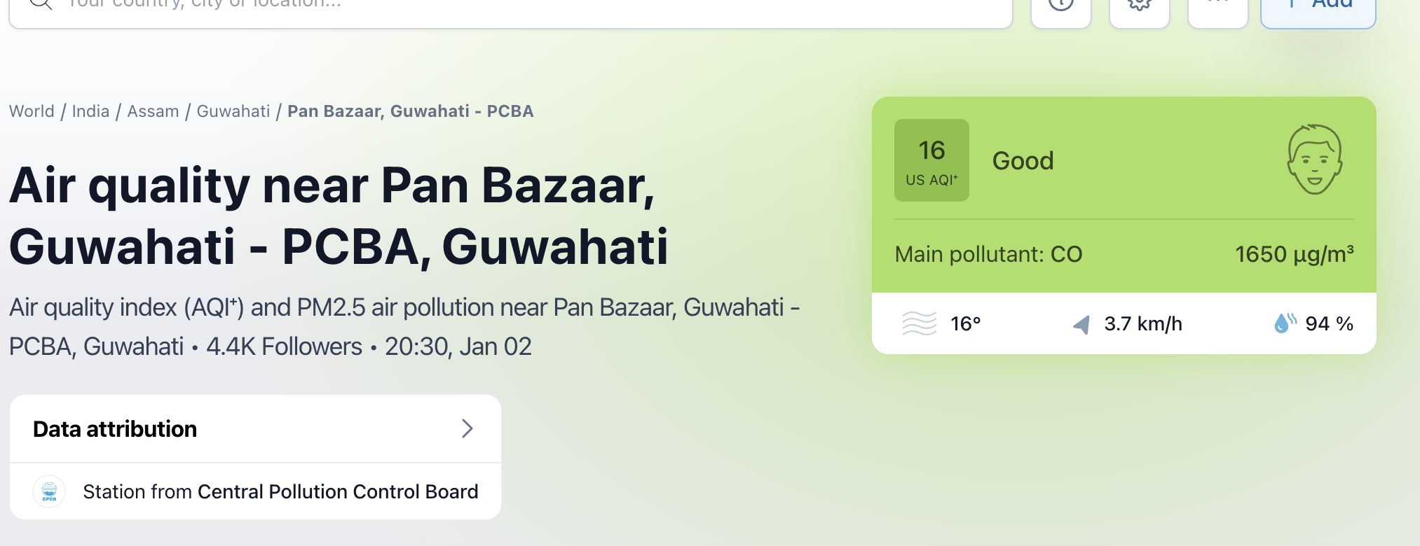Open India breadcrumb link

tap(90, 111)
